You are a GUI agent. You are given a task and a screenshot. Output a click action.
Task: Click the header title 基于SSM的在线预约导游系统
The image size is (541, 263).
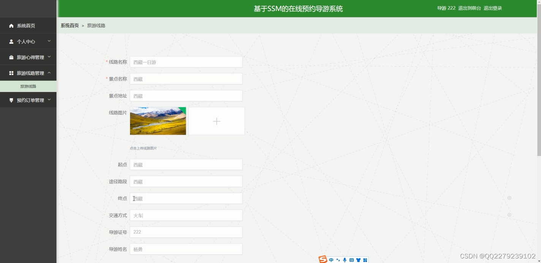[x=298, y=9]
